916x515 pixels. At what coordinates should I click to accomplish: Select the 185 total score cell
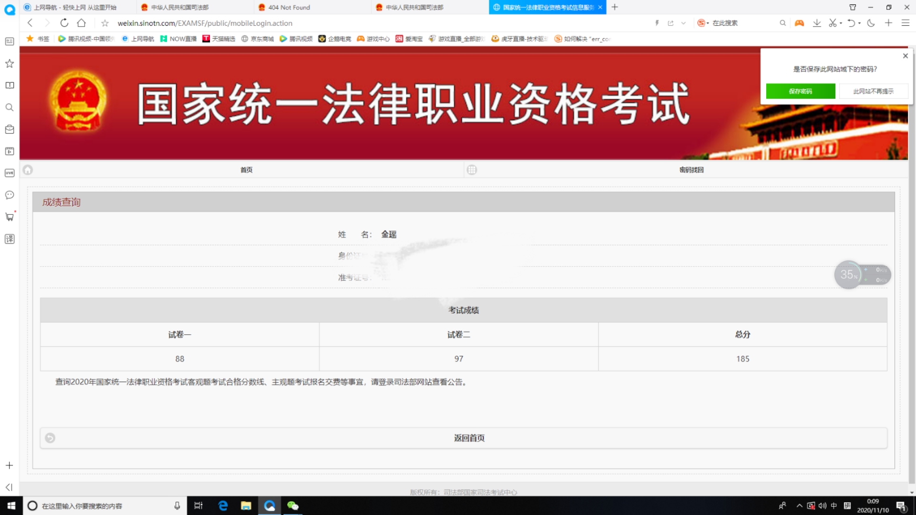(742, 359)
